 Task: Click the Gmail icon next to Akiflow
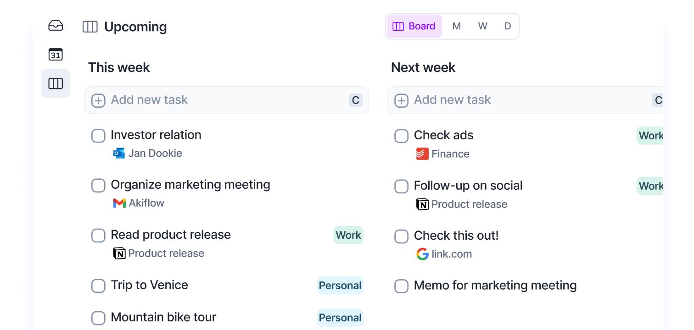click(x=119, y=203)
